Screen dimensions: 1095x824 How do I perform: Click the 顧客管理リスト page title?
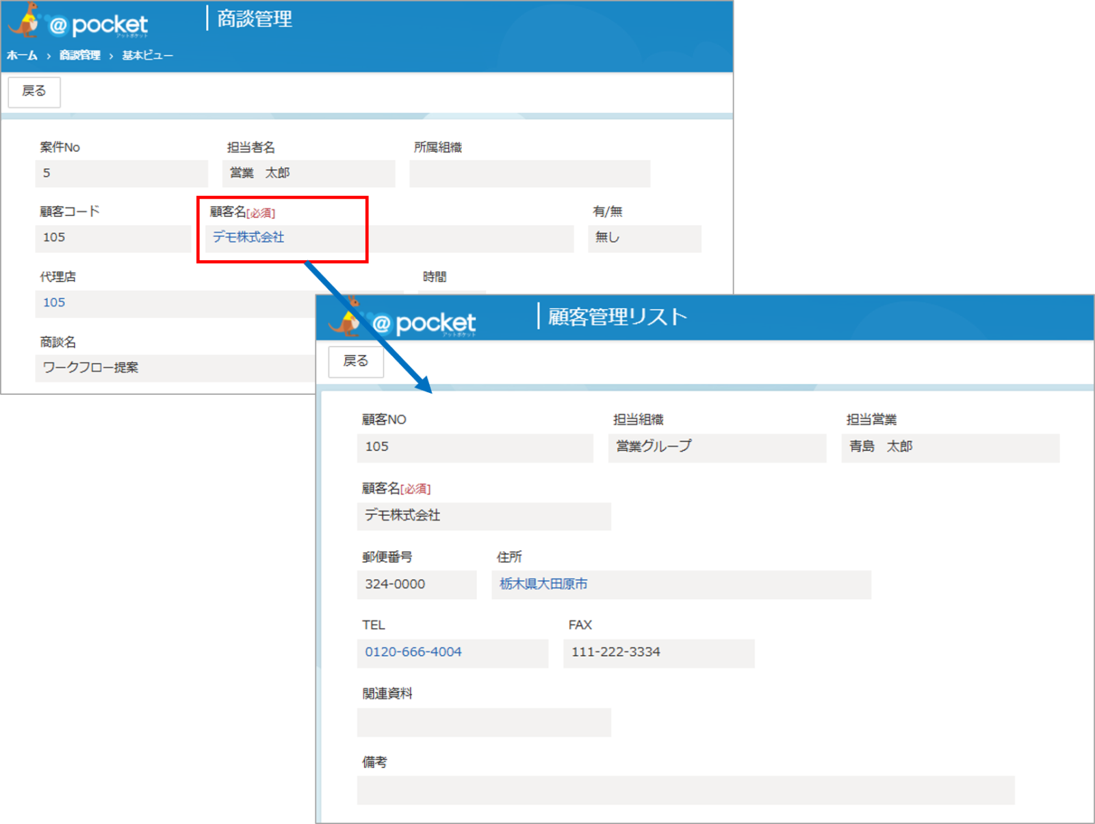coord(617,317)
